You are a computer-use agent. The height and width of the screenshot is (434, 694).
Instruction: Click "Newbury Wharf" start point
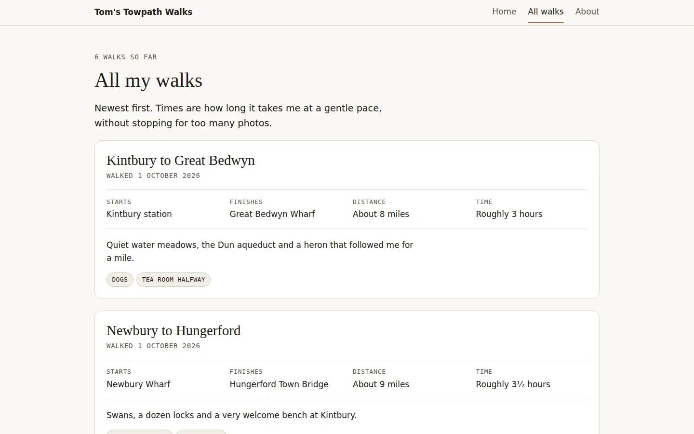point(138,384)
